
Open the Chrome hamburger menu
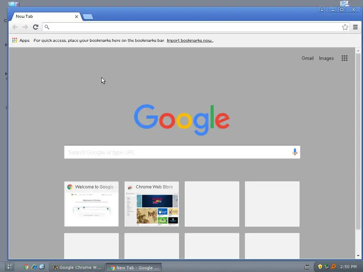(355, 27)
